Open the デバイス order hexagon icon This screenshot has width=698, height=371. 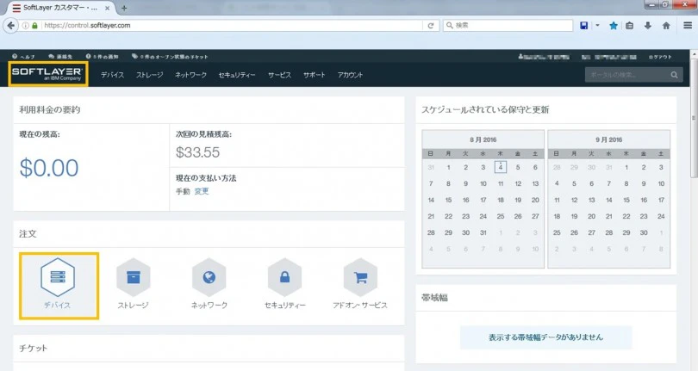[58, 277]
